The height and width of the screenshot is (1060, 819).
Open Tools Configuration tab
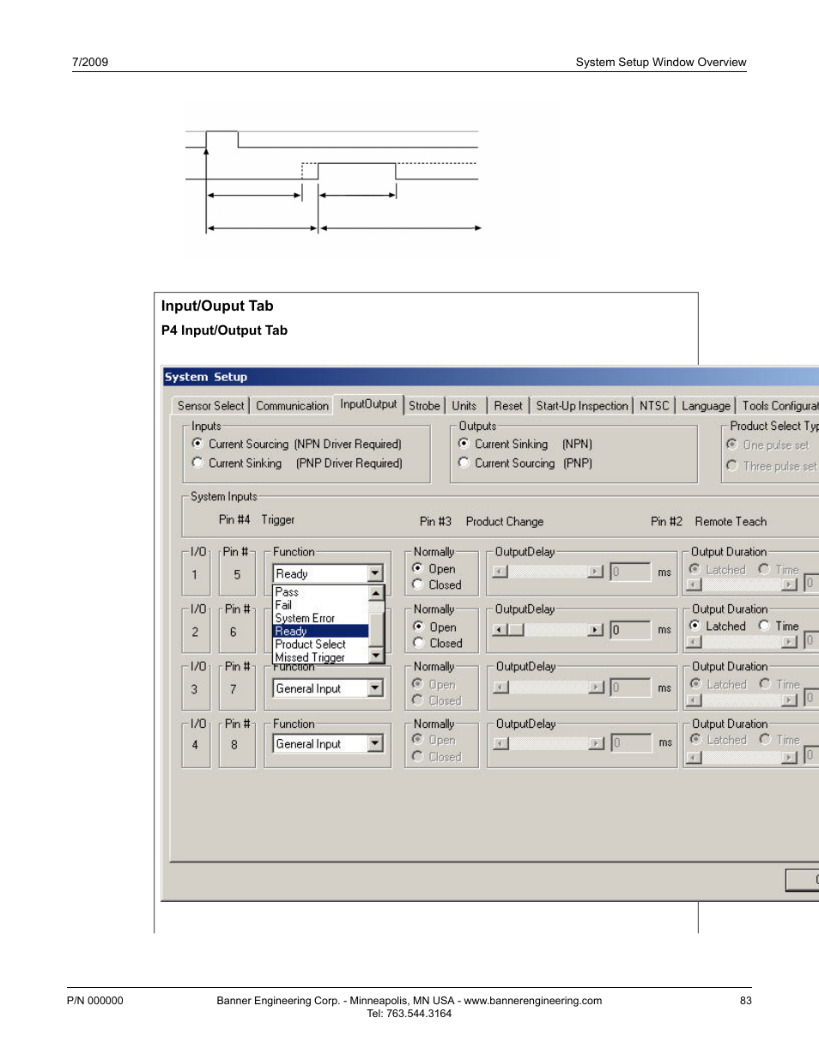click(x=780, y=406)
